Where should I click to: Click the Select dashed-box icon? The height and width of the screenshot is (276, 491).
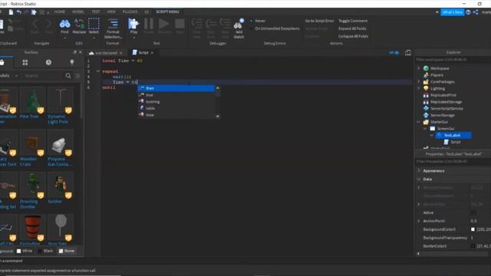[x=94, y=24]
